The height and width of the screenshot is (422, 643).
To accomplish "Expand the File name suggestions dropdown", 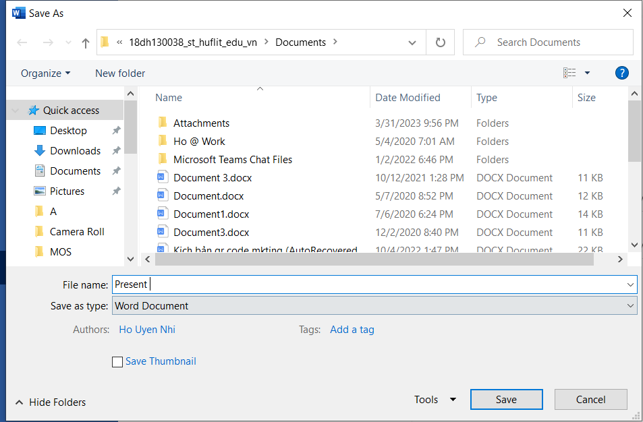I will click(630, 284).
